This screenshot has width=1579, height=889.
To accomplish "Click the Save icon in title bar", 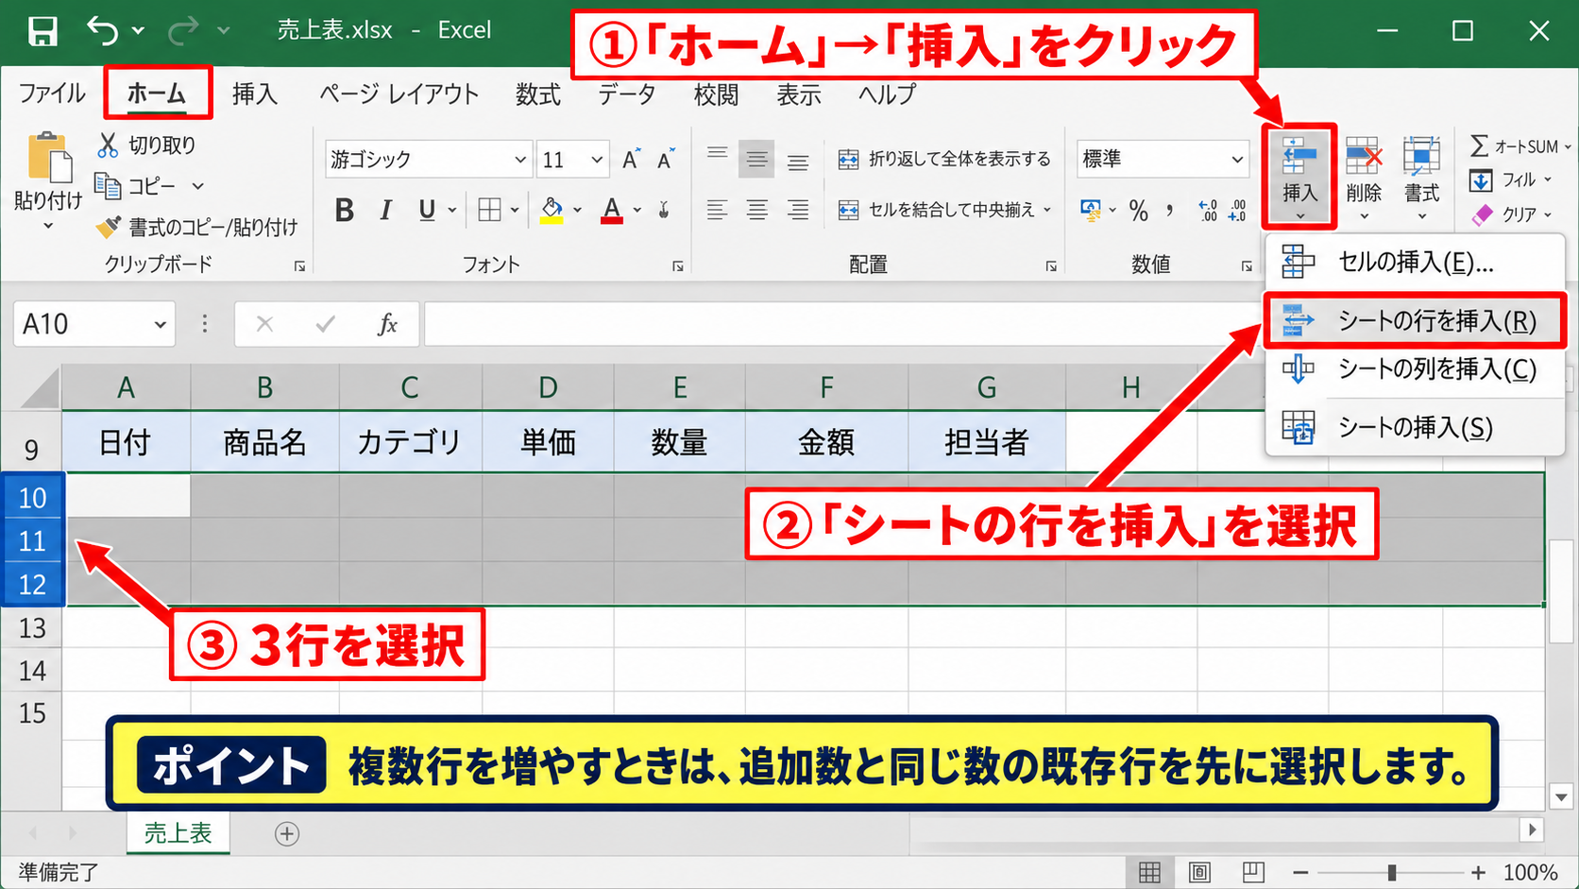I will pos(42,31).
